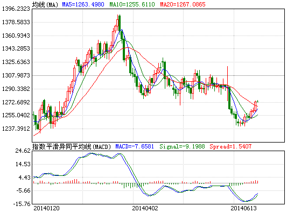
Task: Click the last candlestick at the chart's right end
Action: pos(258,101)
